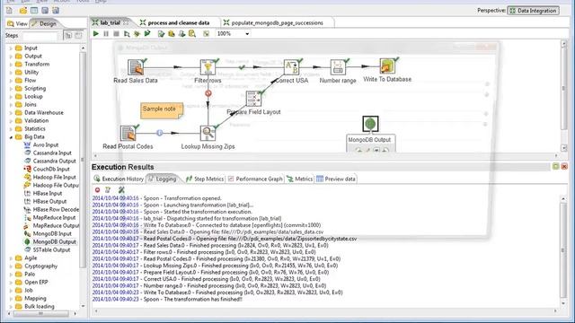This screenshot has height=323, width=575.
Task: Select the Correct USA step icon
Action: tap(291, 67)
